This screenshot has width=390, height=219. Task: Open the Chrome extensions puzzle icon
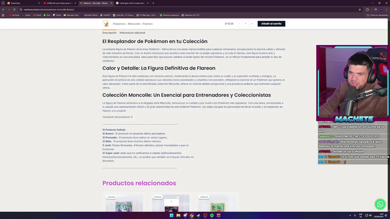[x=367, y=9]
